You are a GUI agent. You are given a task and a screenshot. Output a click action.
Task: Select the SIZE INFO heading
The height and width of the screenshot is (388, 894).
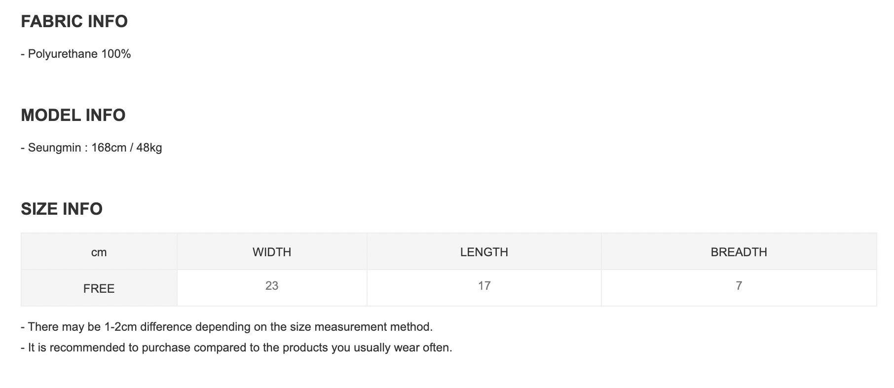coord(62,209)
